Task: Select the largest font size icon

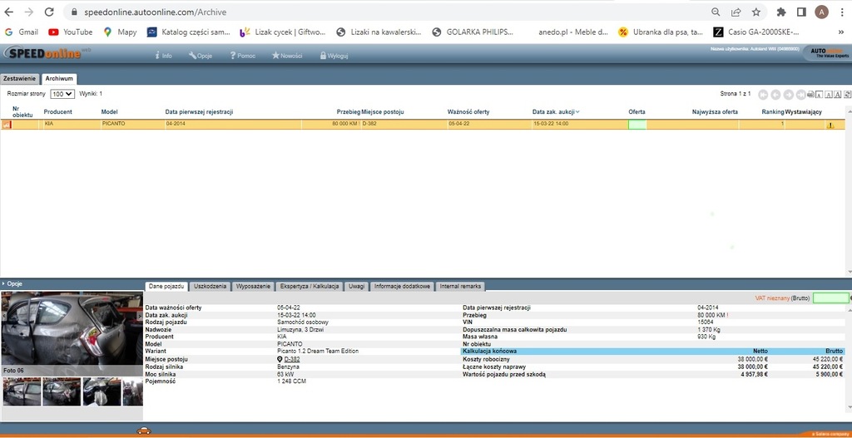Action: tap(838, 95)
